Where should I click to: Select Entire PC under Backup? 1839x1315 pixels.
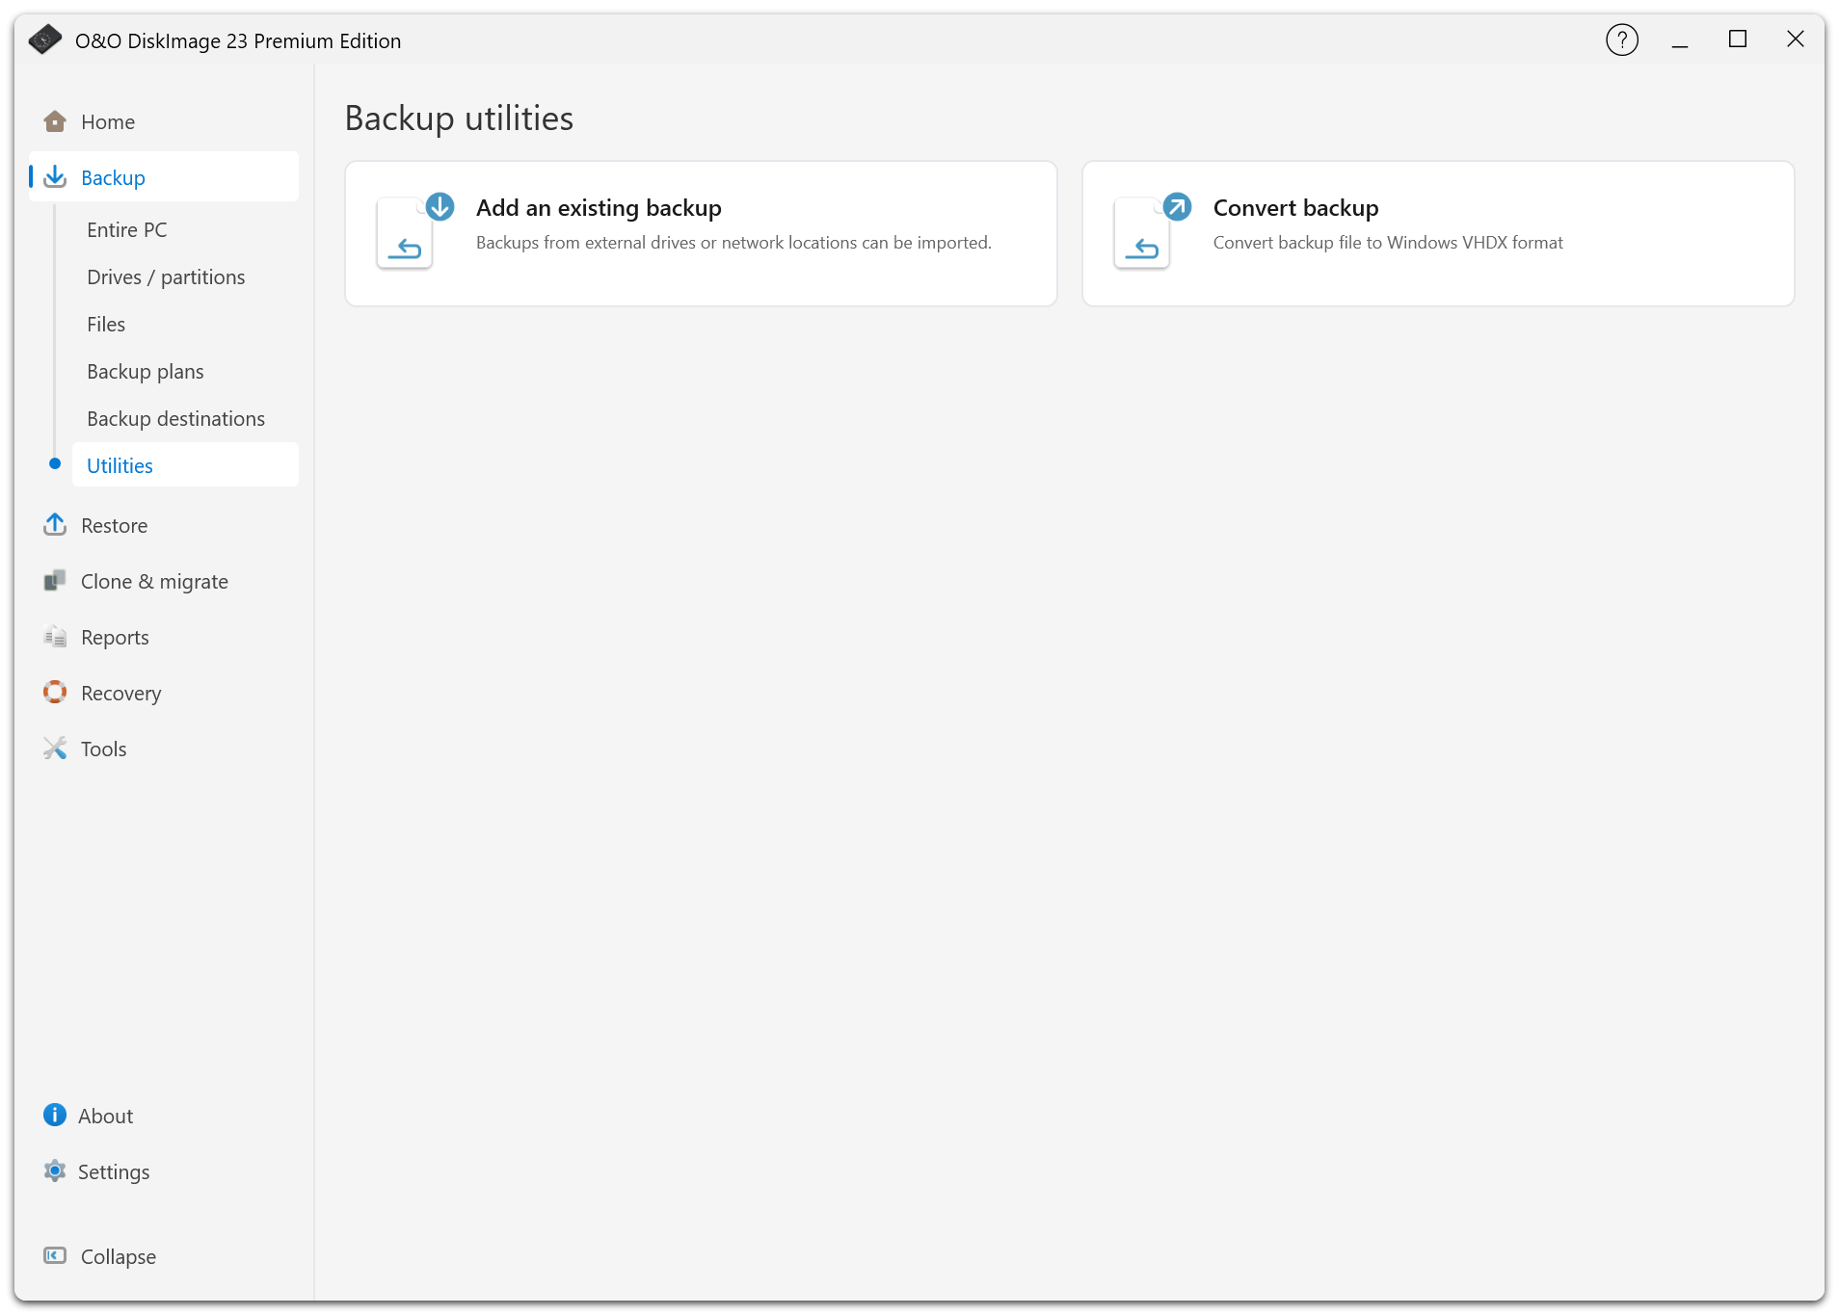pos(185,229)
